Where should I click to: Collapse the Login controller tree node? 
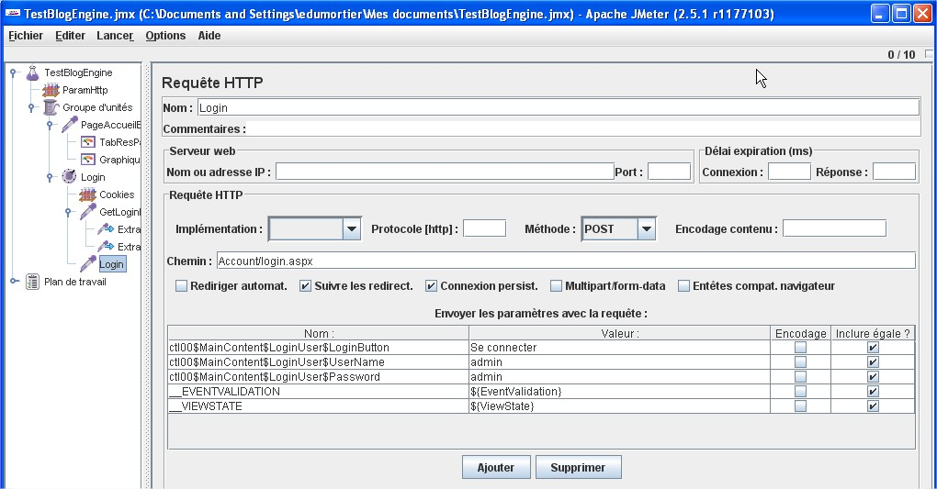[x=51, y=177]
